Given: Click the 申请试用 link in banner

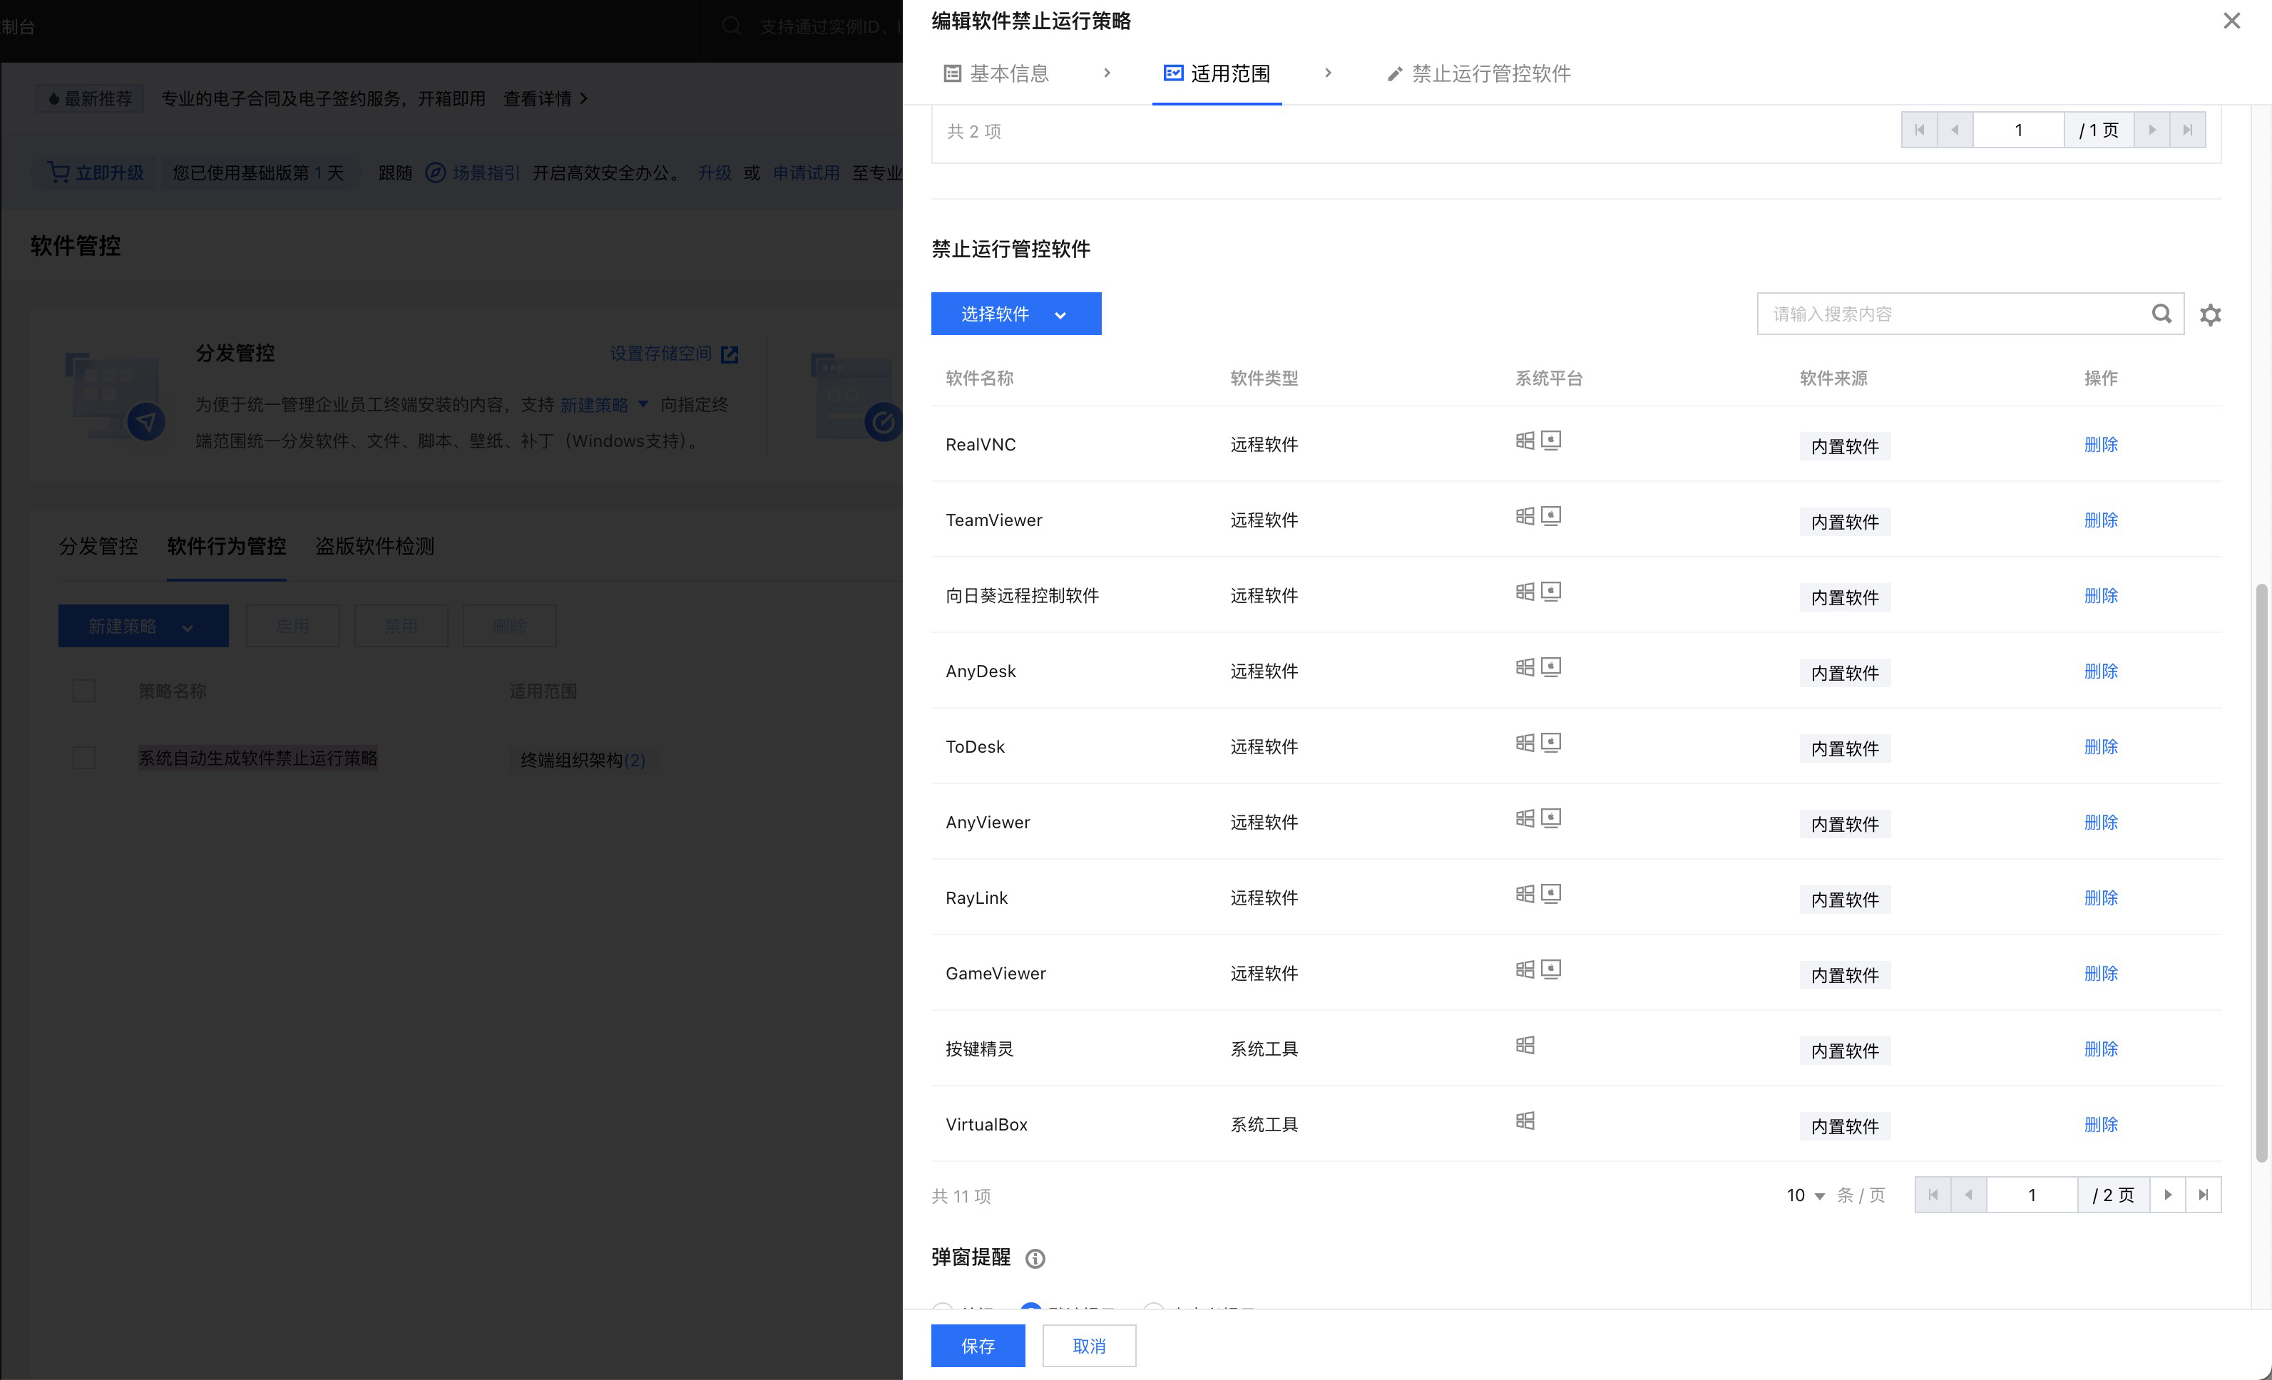Looking at the screenshot, I should coord(806,172).
